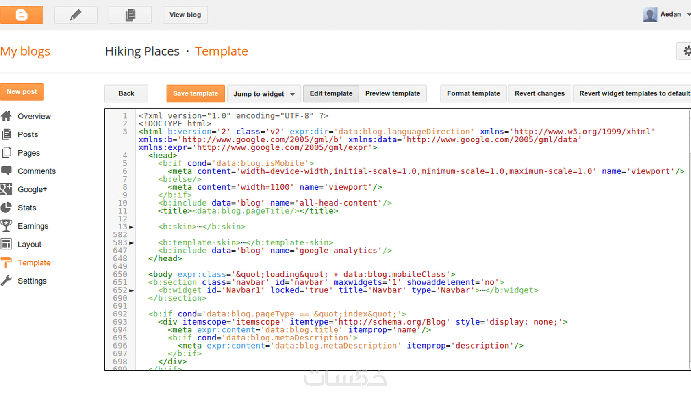Expand the Navbar1 widget code fold
The height and width of the screenshot is (394, 691).
pyautogui.click(x=131, y=290)
